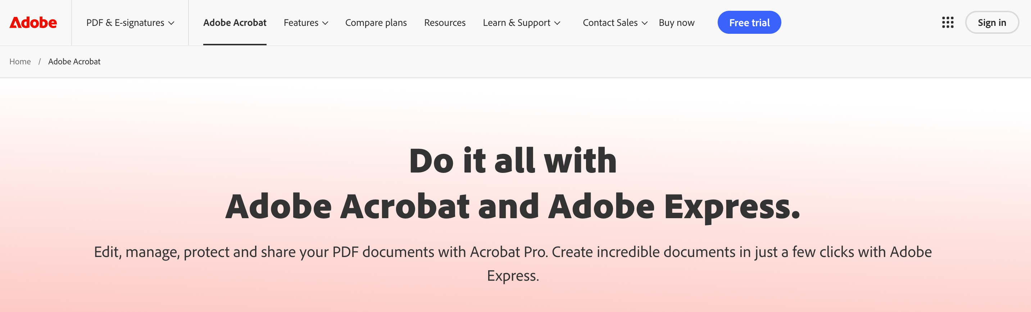Click the chevron arrow beside Features
Viewport: 1031px width, 312px height.
tap(326, 23)
